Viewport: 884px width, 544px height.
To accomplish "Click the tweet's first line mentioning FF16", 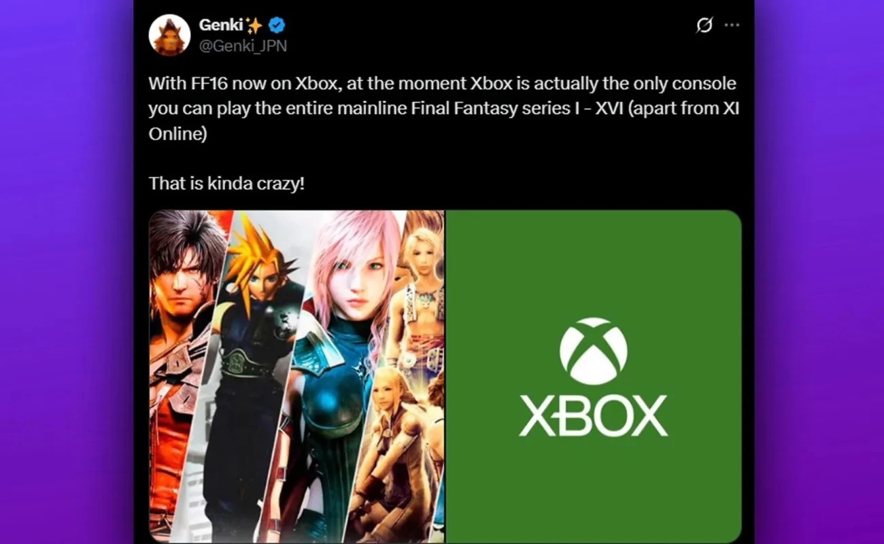I will tap(443, 84).
